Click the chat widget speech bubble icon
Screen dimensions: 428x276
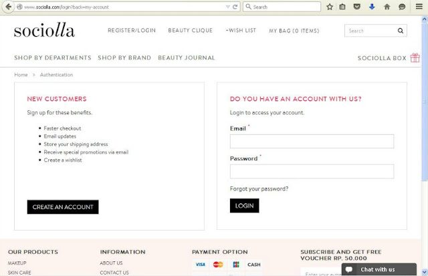(349, 269)
